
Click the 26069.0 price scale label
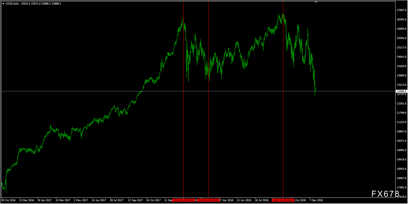401,29
